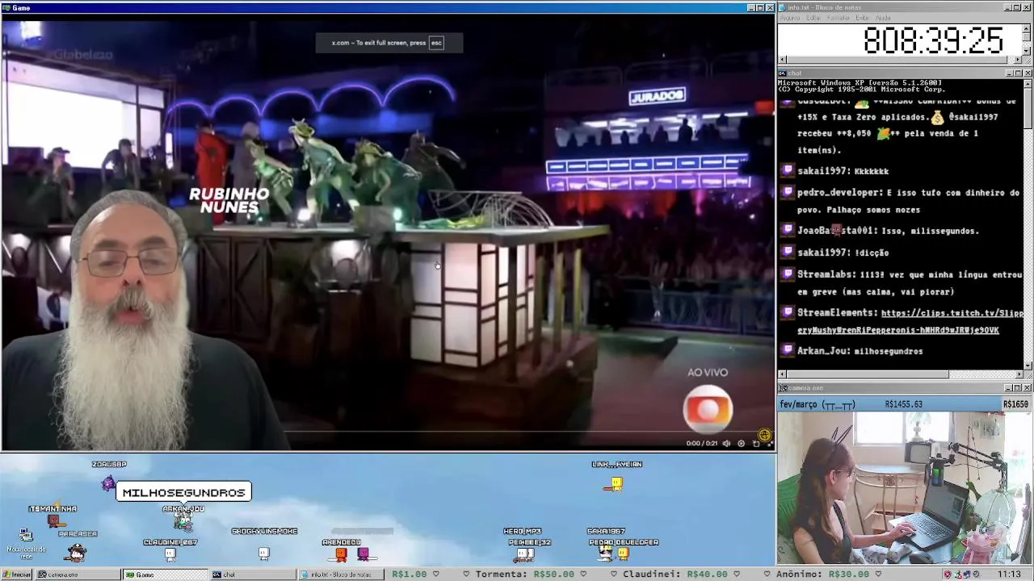
Task: Click 'Claudinei: R$40.00' ticker entry
Action: click(x=675, y=575)
